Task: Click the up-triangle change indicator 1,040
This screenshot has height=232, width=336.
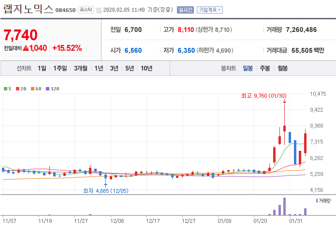Action: click(x=35, y=48)
